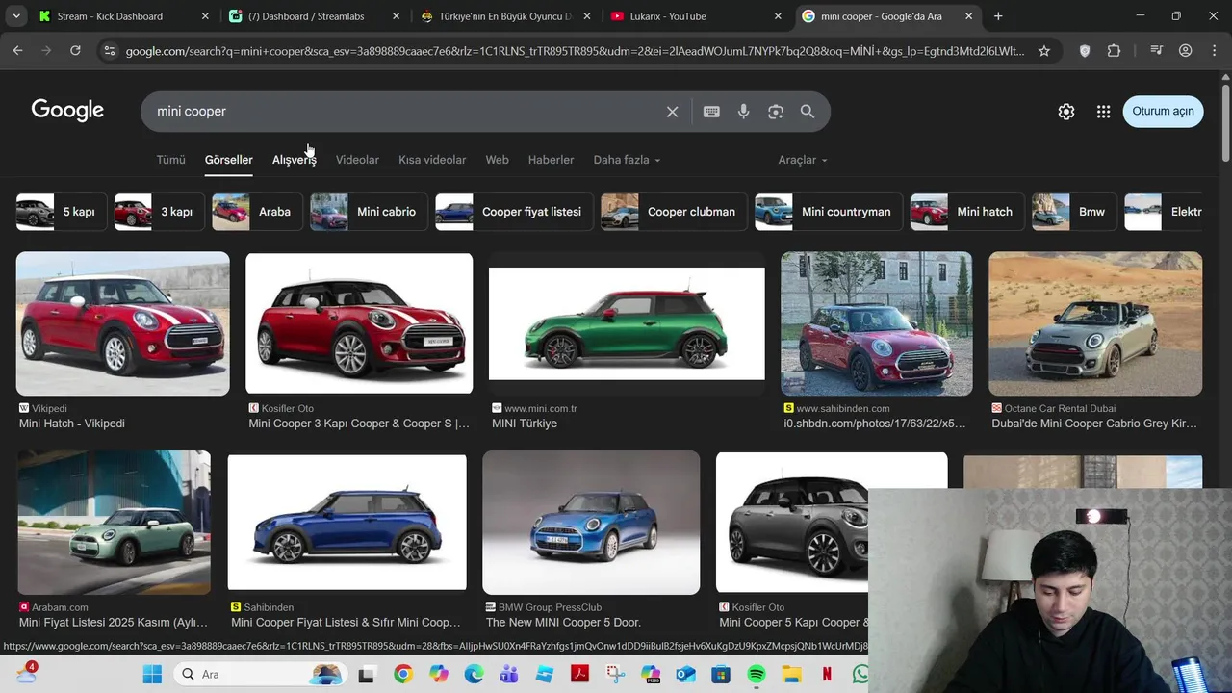
Task: Open Windows Start menu
Action: coord(152,674)
